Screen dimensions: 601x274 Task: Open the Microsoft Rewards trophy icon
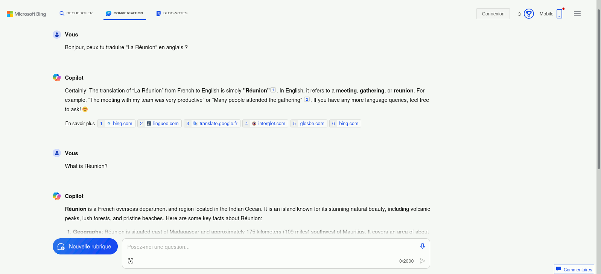click(529, 14)
